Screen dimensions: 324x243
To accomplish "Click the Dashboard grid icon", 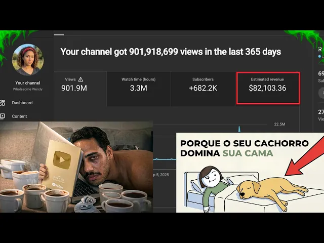I will [x=2, y=103].
